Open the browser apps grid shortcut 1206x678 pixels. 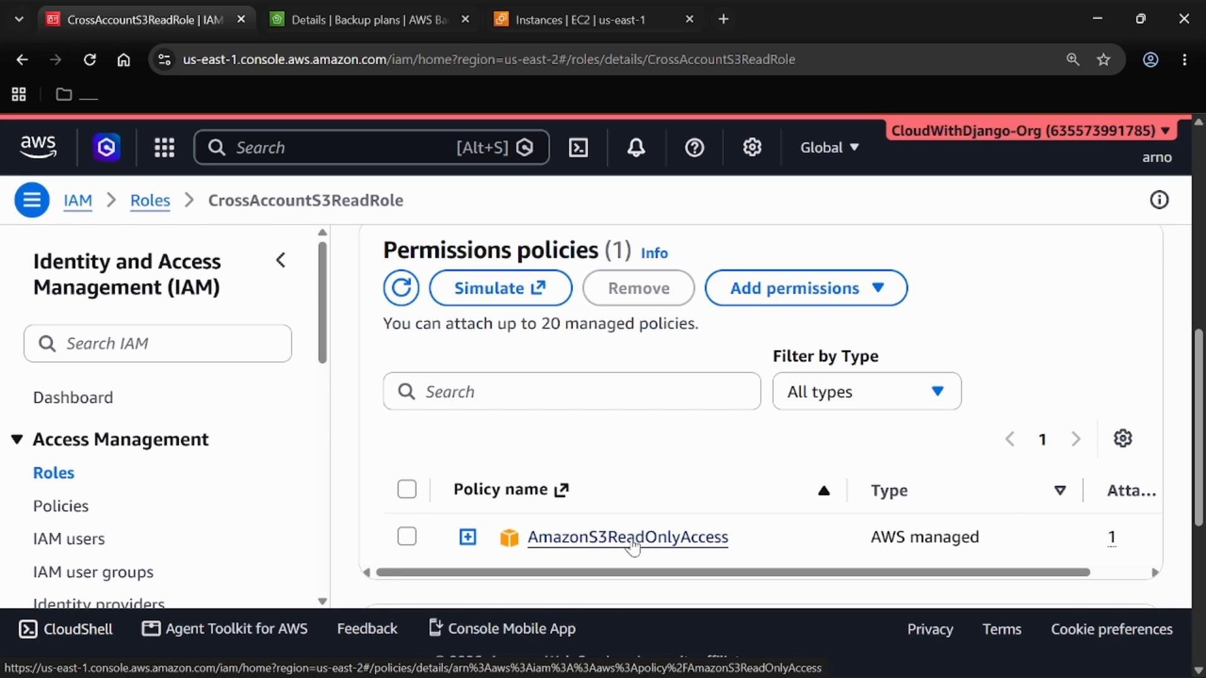click(19, 94)
